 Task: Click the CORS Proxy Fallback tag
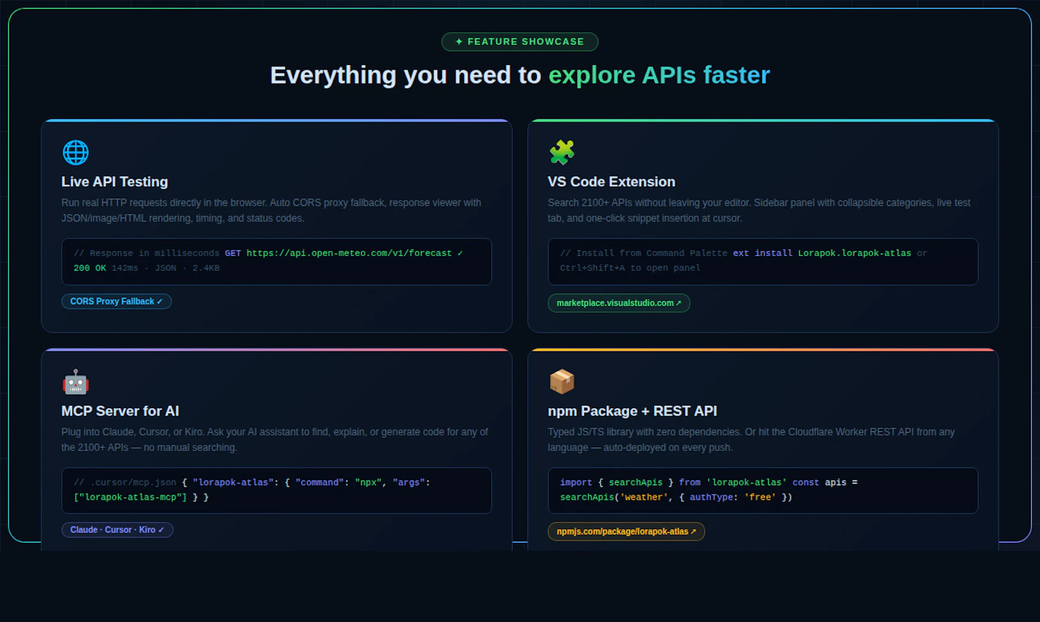(x=116, y=302)
